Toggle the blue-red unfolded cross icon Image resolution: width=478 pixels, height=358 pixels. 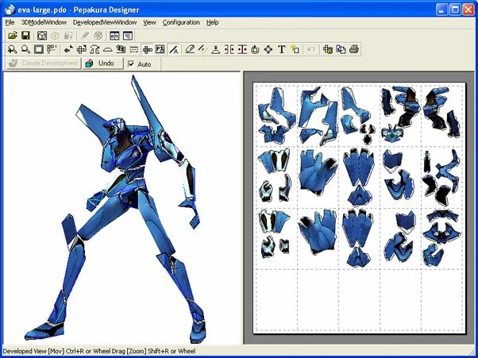click(x=147, y=49)
